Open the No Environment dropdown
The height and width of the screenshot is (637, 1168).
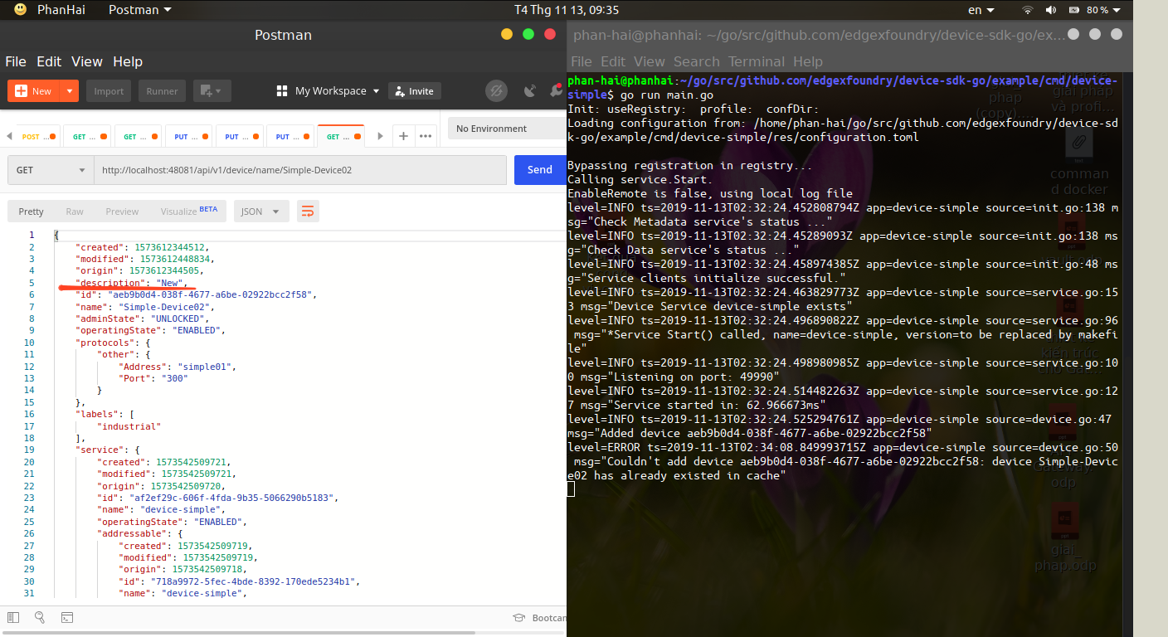pyautogui.click(x=507, y=129)
